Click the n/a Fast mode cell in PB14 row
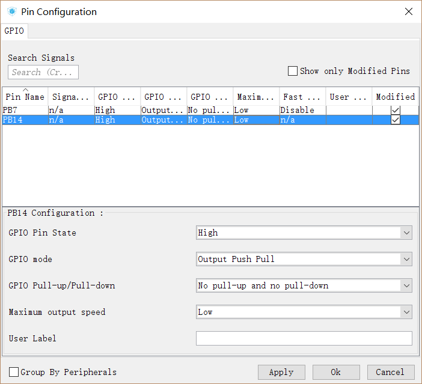The image size is (422, 384). coord(303,120)
